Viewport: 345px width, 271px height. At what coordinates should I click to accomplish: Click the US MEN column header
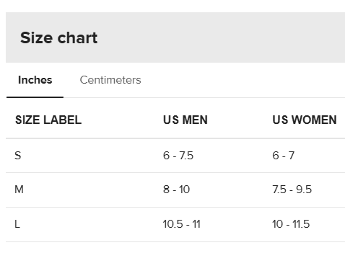(185, 120)
